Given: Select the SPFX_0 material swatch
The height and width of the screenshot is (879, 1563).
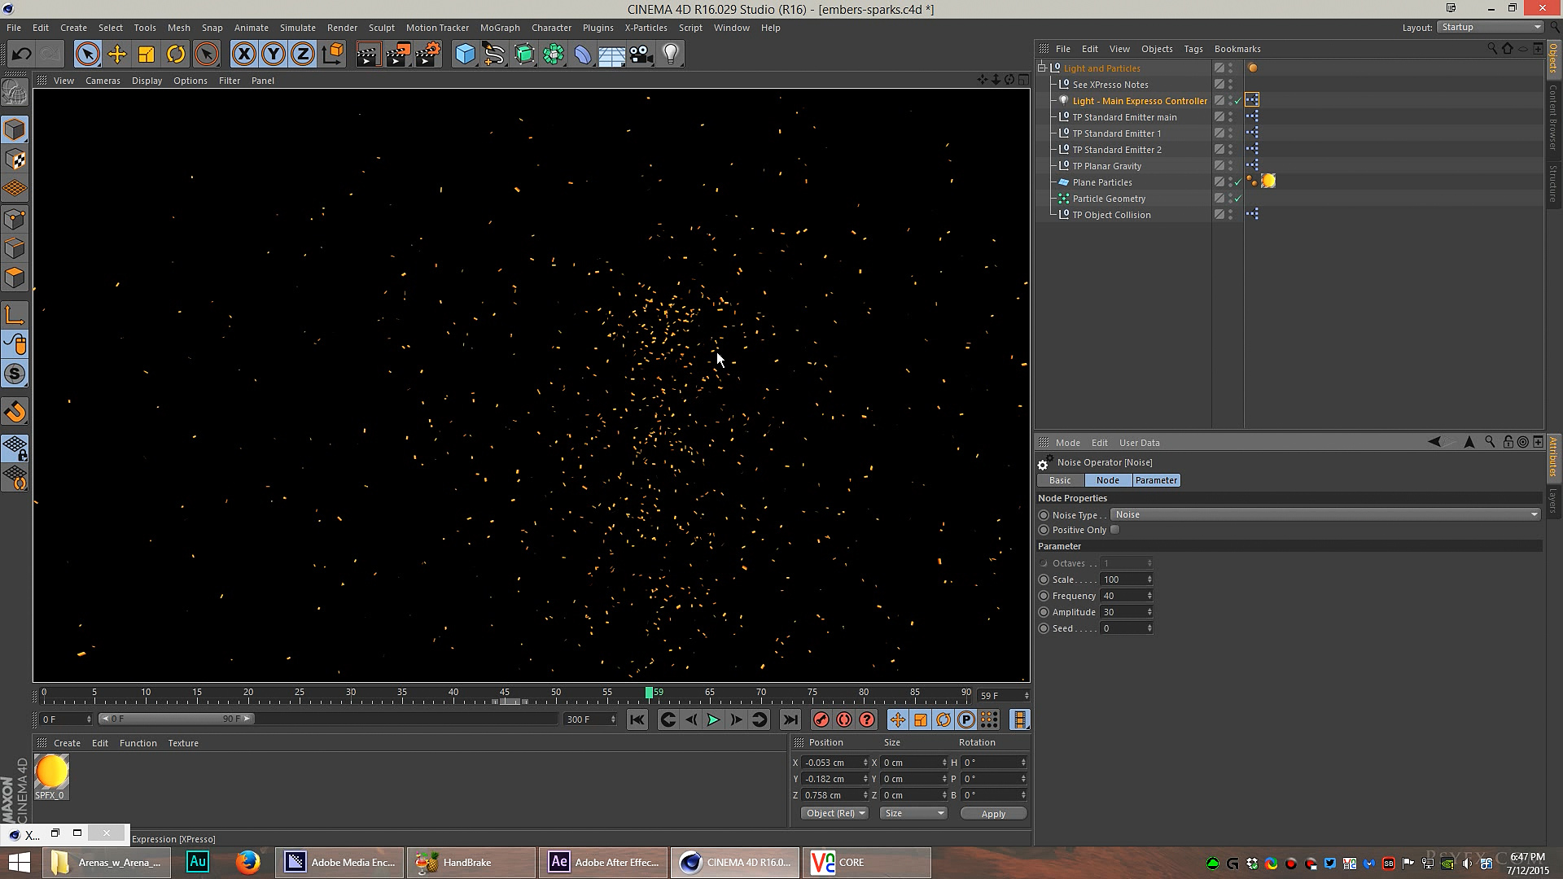Looking at the screenshot, I should click(51, 773).
